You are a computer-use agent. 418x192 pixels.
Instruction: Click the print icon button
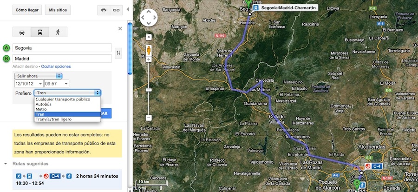pos(104,10)
